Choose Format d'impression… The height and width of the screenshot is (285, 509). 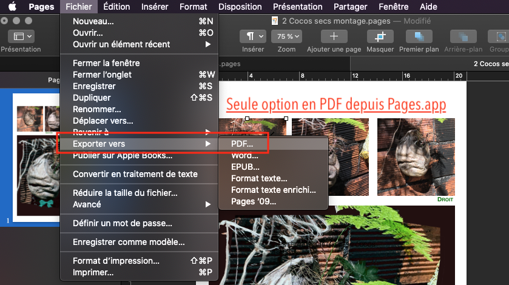[140, 261]
